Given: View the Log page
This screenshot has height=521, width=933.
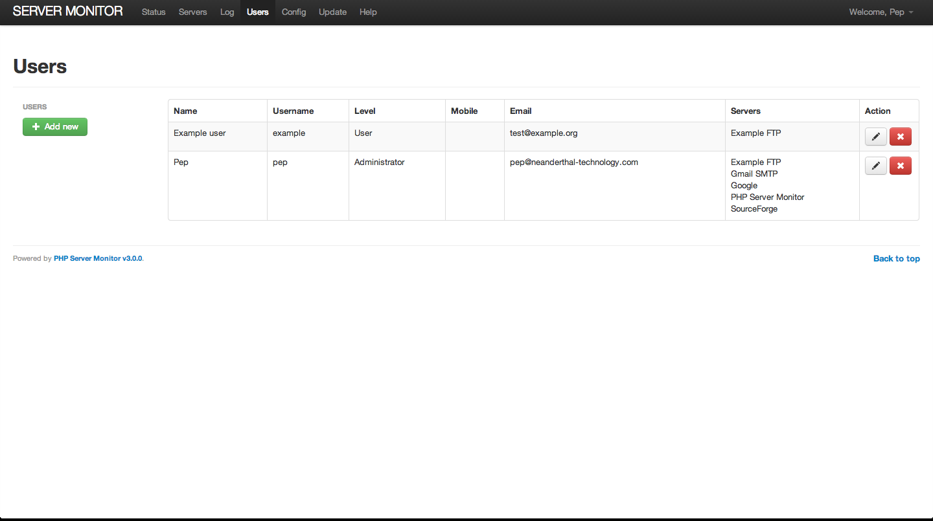Looking at the screenshot, I should [x=227, y=12].
